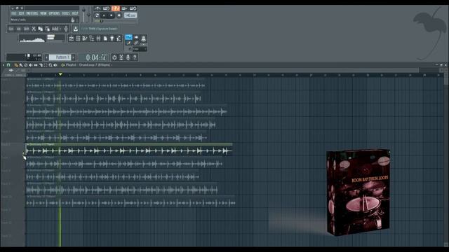Select the Playlist draw pencil tool
The image size is (449, 252).
tap(15, 65)
